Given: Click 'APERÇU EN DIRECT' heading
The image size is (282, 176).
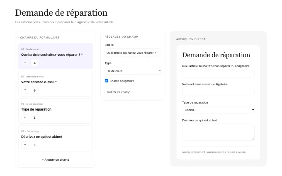Looking at the screenshot, I should [x=191, y=39].
